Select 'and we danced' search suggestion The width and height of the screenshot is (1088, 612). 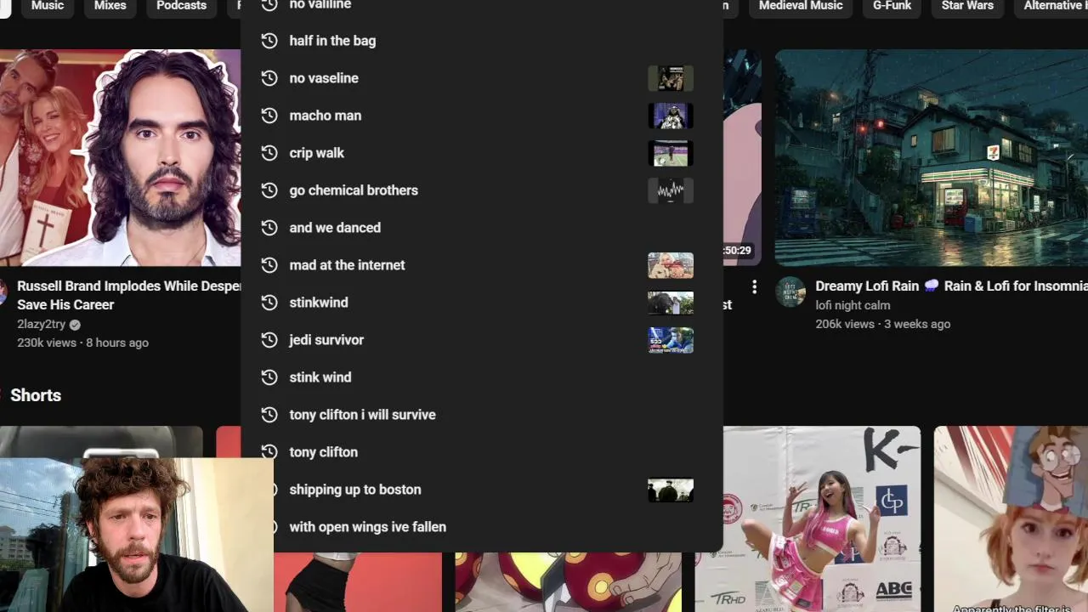[482, 228]
